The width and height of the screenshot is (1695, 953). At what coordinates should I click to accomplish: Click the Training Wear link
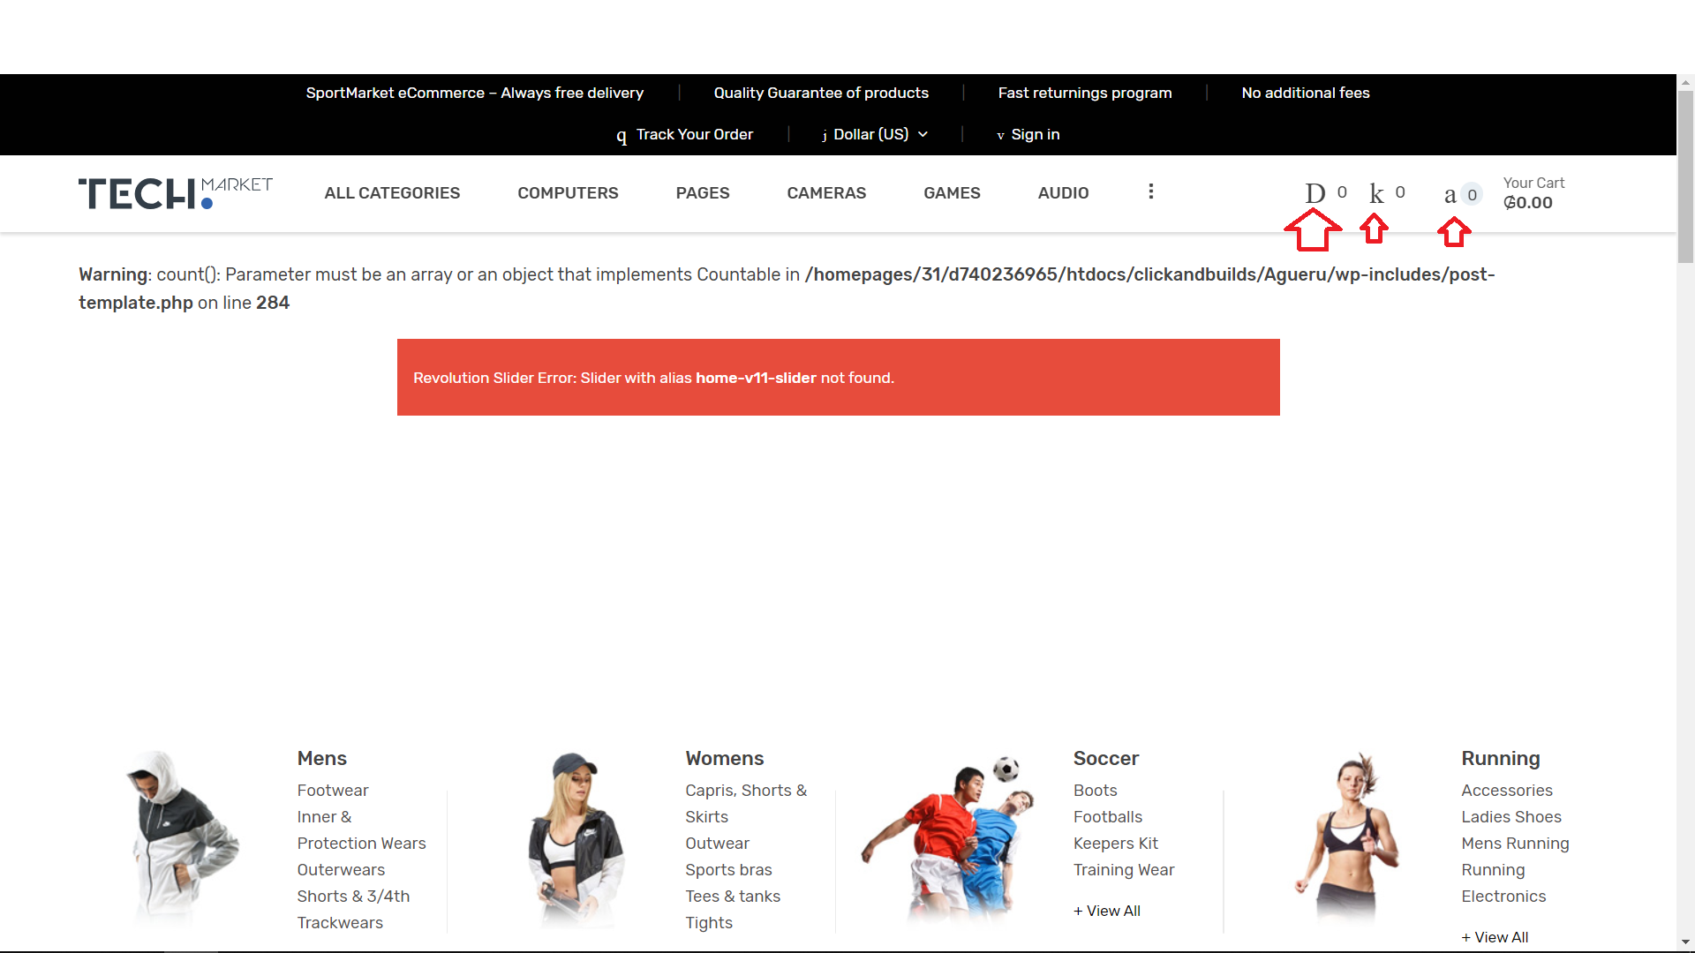coord(1123,870)
